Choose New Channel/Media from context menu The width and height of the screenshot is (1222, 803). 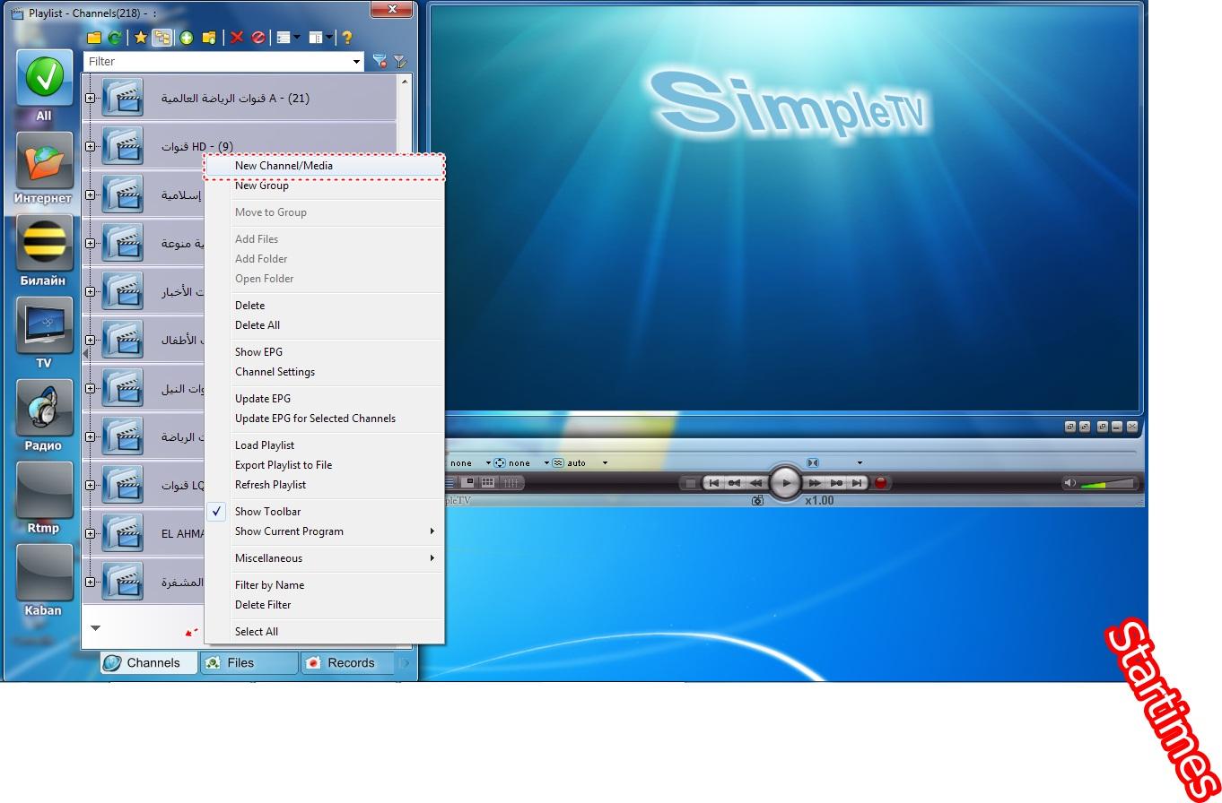[x=325, y=166]
